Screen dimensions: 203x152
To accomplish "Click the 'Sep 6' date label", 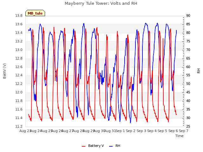I will click(173, 131).
